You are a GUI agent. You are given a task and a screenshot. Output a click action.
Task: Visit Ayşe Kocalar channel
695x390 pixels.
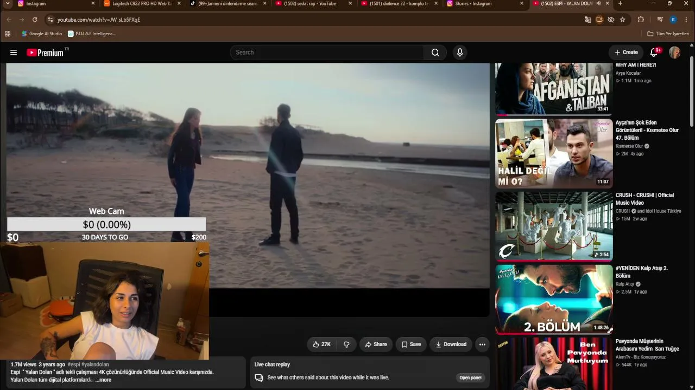[x=628, y=73]
